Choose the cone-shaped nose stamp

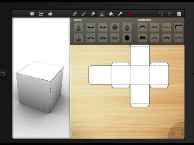[79, 27]
